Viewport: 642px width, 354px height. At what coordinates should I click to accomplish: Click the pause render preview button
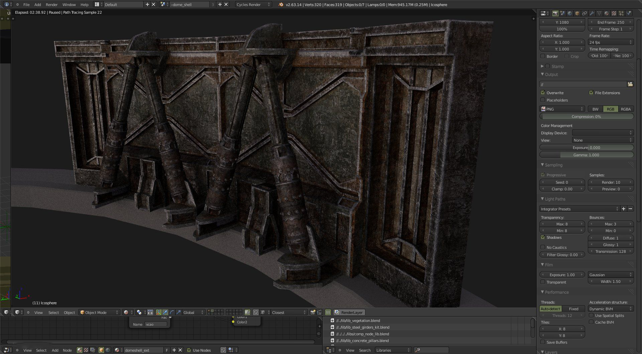coord(328,312)
